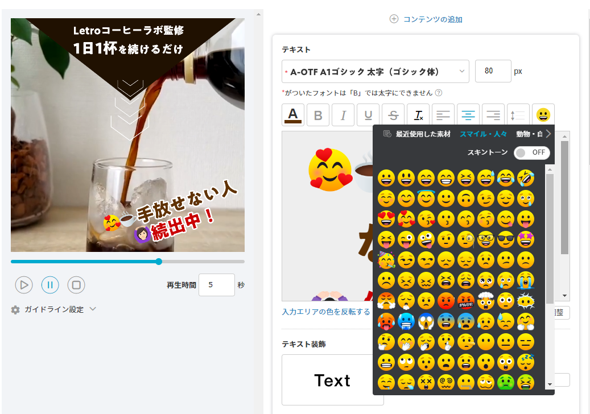Open the font family dropdown
This screenshot has width=590, height=414.
[x=375, y=72]
